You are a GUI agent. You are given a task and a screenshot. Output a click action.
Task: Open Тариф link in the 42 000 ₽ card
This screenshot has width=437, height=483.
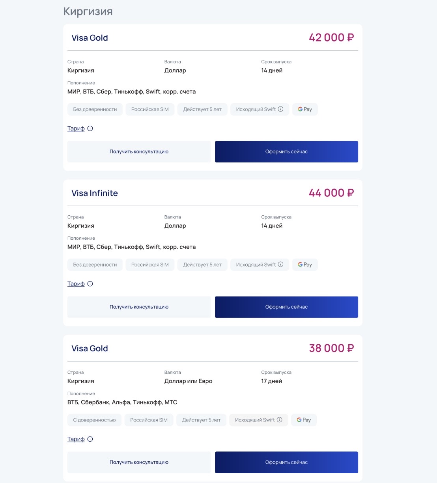point(76,129)
